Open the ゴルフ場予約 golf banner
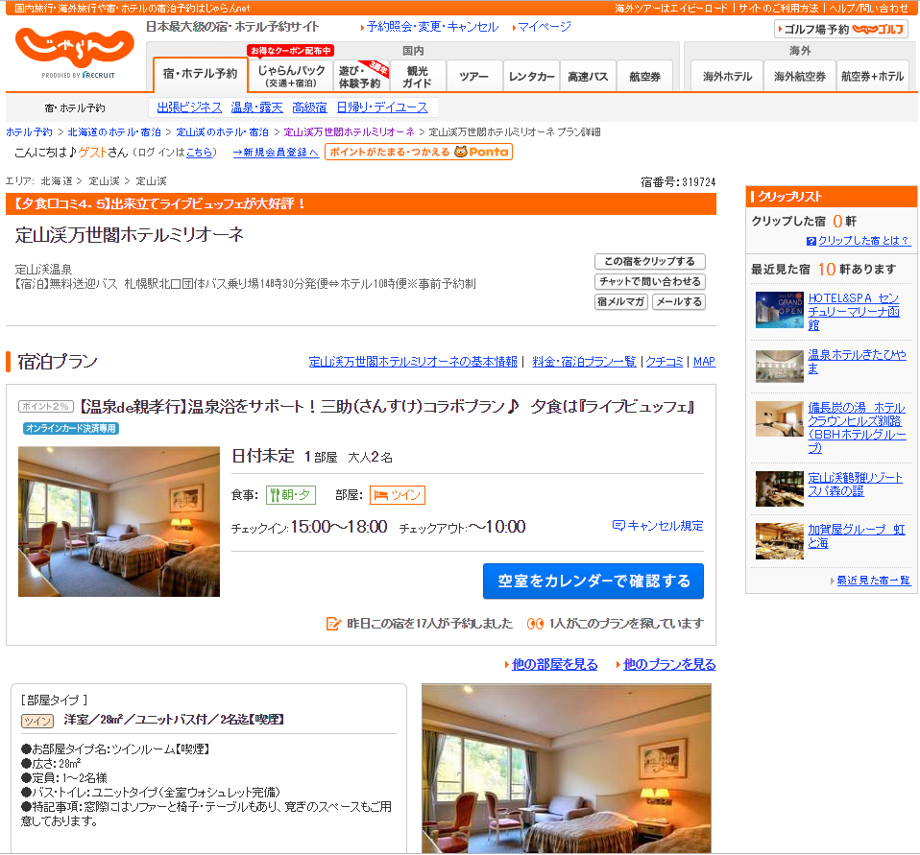Image resolution: width=920 pixels, height=855 pixels. [x=841, y=29]
